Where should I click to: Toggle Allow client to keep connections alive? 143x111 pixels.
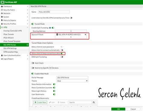tap(62, 54)
